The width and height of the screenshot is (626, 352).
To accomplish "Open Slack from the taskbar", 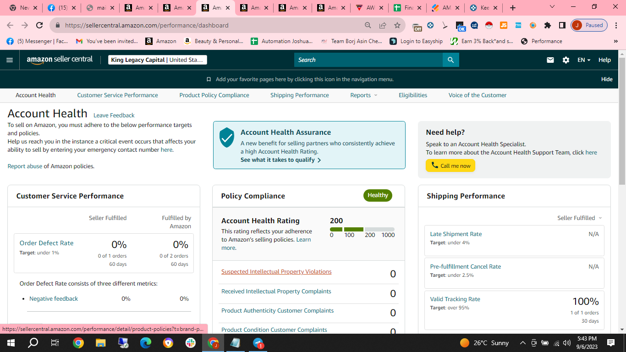I will [191, 342].
